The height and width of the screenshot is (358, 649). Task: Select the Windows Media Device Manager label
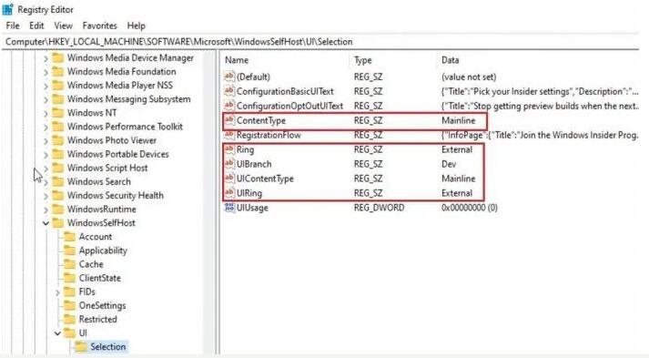130,58
